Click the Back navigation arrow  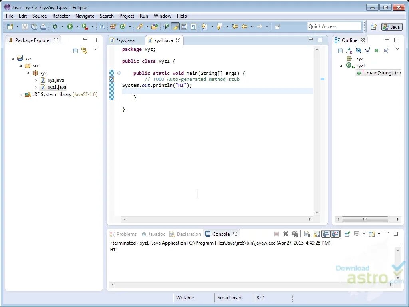pos(244,26)
